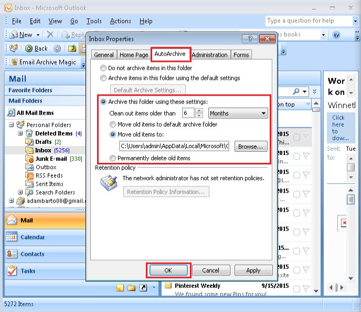Select Permanently delete old items
This screenshot has width=361, height=312.
point(113,158)
